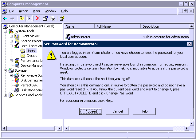Click the Users folder icon
The width and height of the screenshot is (196, 139).
[x=23, y=51]
